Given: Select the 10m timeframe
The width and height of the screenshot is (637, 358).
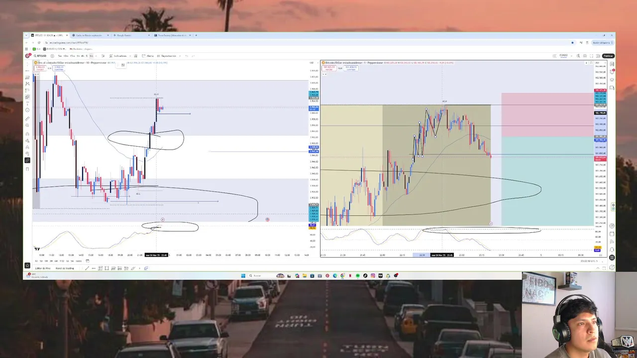Looking at the screenshot, I should [66, 56].
